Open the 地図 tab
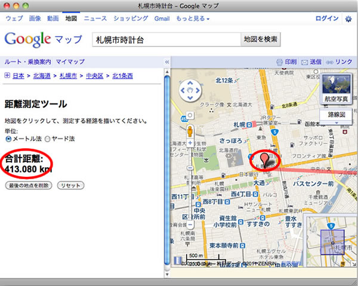The image size is (358, 286). 71,19
